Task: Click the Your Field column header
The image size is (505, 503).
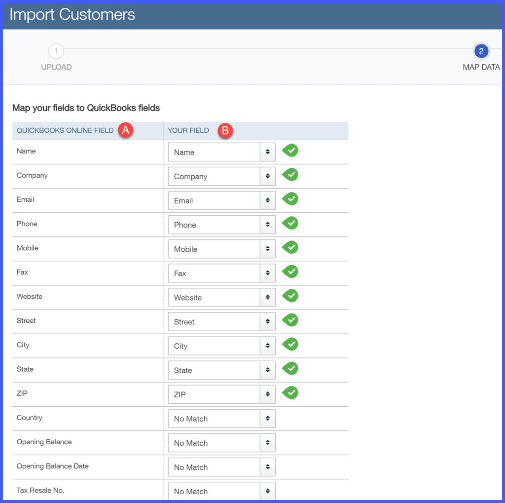Action: click(x=188, y=130)
